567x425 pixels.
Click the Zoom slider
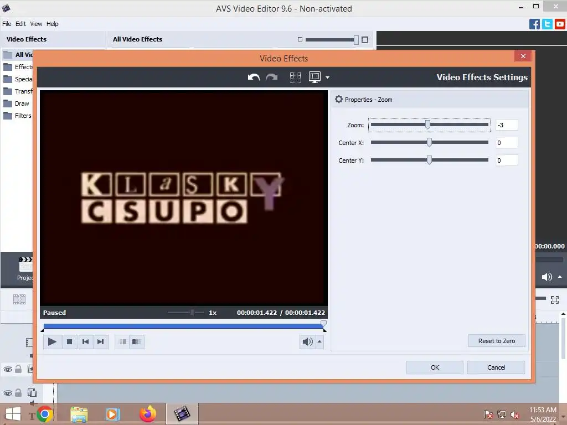[x=430, y=125]
